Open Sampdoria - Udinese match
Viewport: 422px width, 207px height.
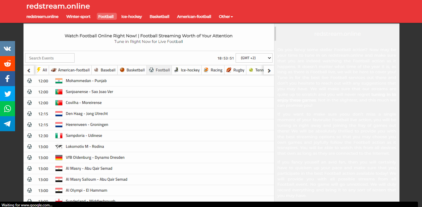pyautogui.click(x=84, y=136)
